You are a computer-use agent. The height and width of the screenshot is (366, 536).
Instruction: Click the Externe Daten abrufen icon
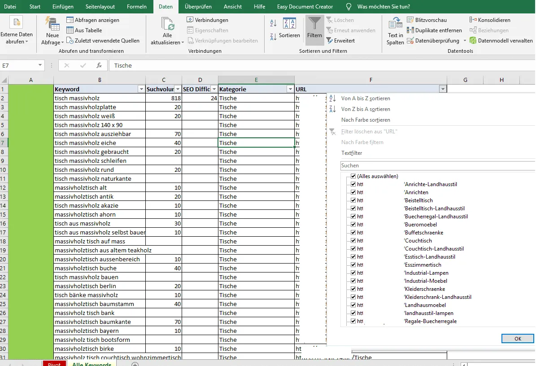click(17, 22)
